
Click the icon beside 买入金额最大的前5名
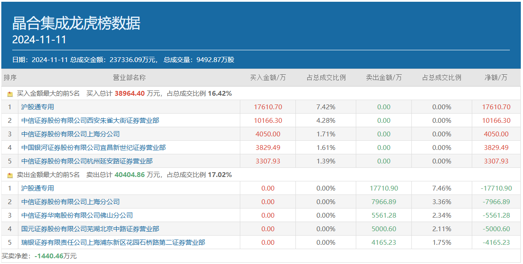coord(10,94)
